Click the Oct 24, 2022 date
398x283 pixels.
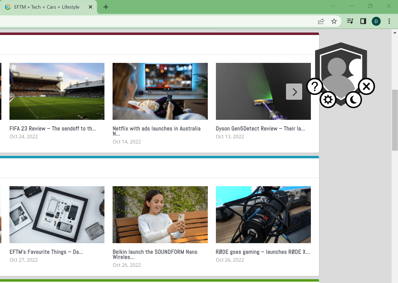click(x=24, y=137)
